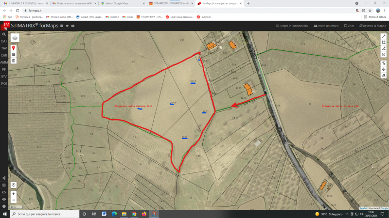Toggle visibility eye icon in left sidebar
The image size is (389, 218).
coord(4,199)
